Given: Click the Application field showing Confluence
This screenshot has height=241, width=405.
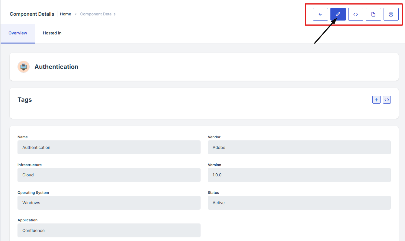Looking at the screenshot, I should coord(109,230).
